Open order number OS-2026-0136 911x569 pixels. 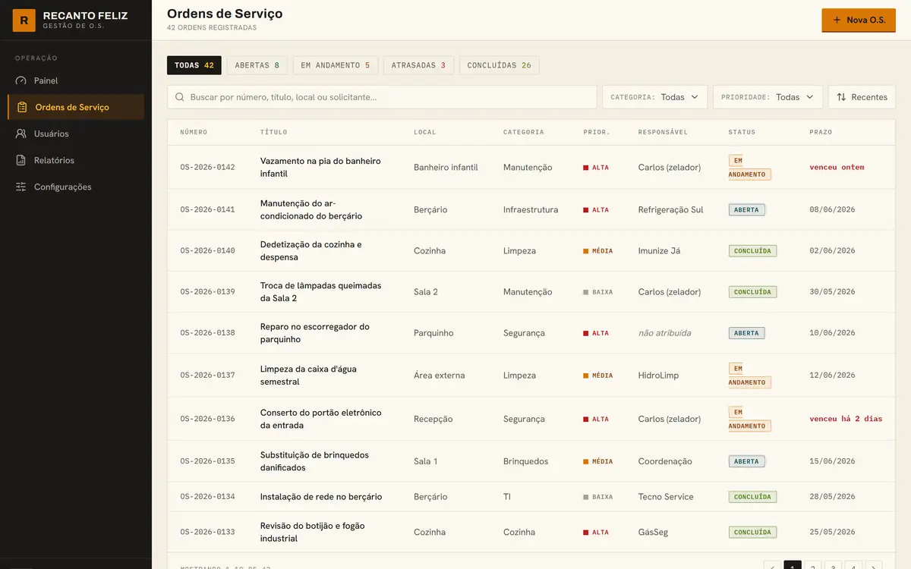point(207,419)
